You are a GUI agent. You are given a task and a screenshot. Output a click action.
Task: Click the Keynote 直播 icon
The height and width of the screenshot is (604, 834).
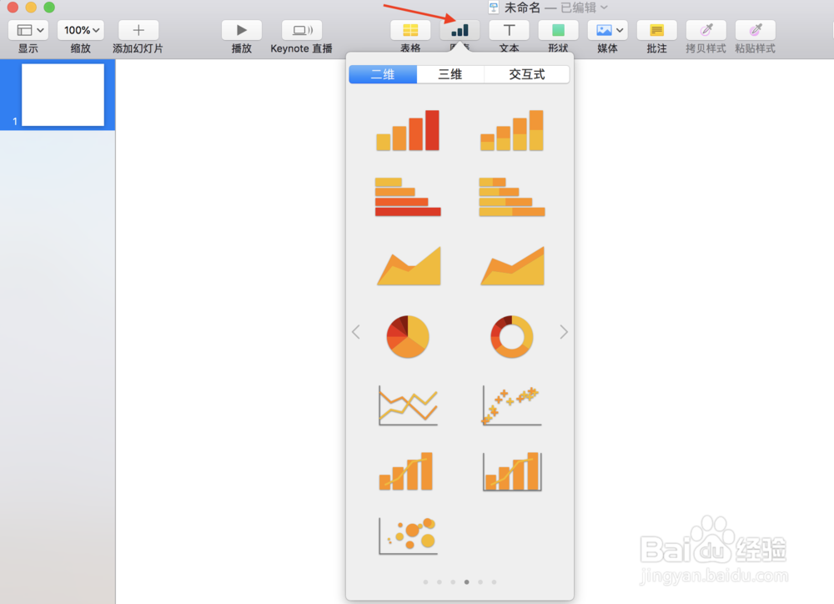point(302,30)
